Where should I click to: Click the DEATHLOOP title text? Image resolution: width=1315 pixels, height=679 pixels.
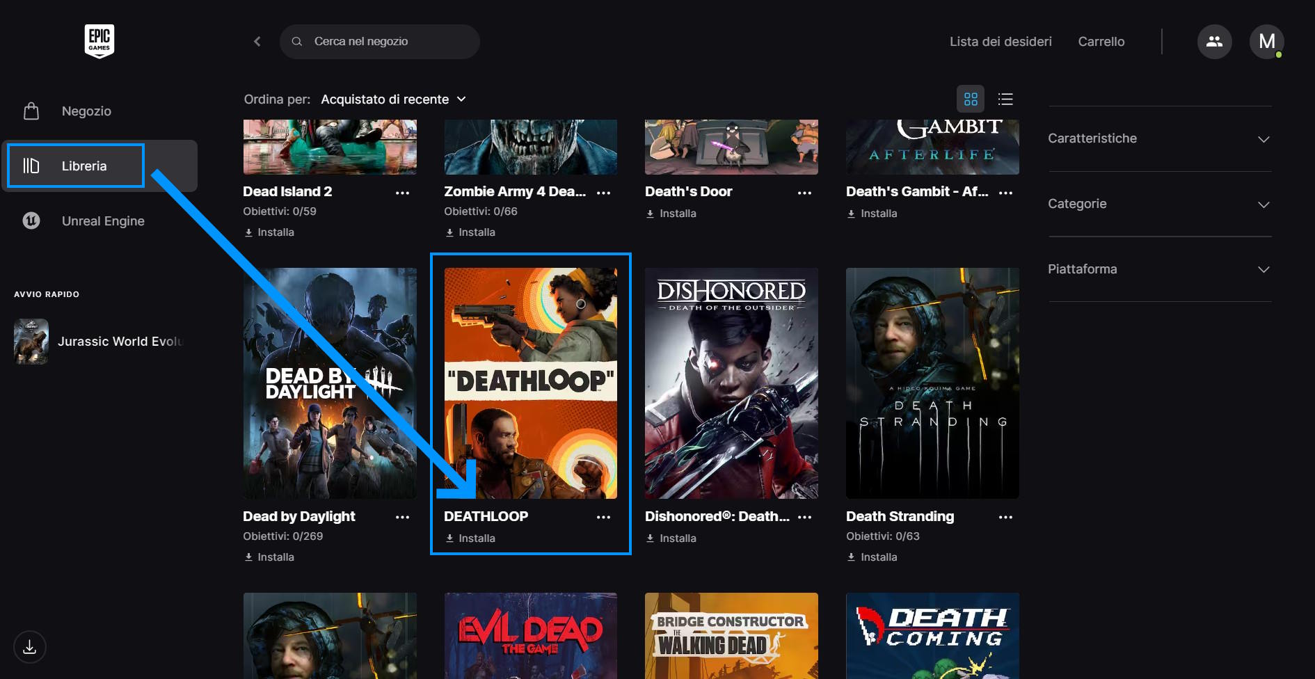coord(486,516)
